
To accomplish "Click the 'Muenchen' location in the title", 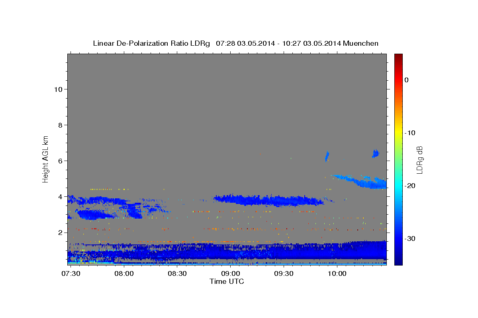I will [360, 43].
